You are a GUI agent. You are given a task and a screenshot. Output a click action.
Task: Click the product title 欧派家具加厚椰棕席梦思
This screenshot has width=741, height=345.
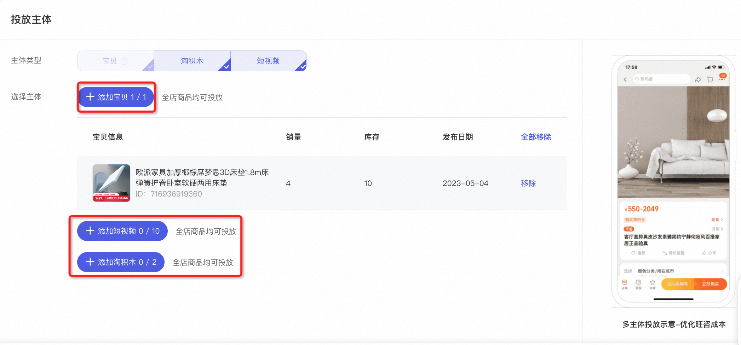[x=202, y=177]
